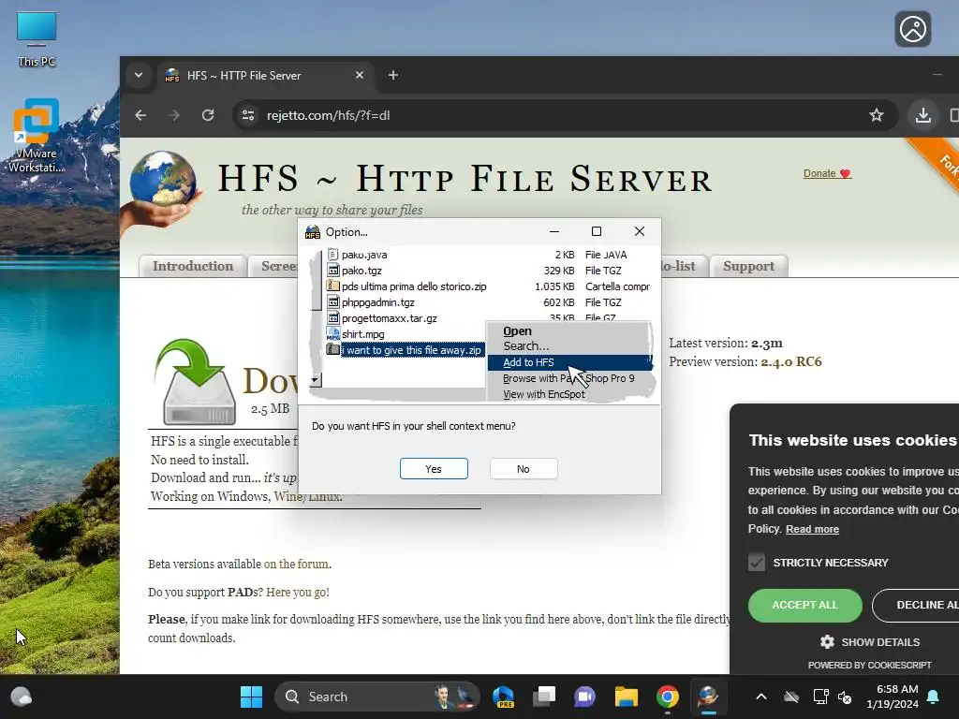
Task: Open Google Chrome from the taskbar
Action: pos(667,697)
